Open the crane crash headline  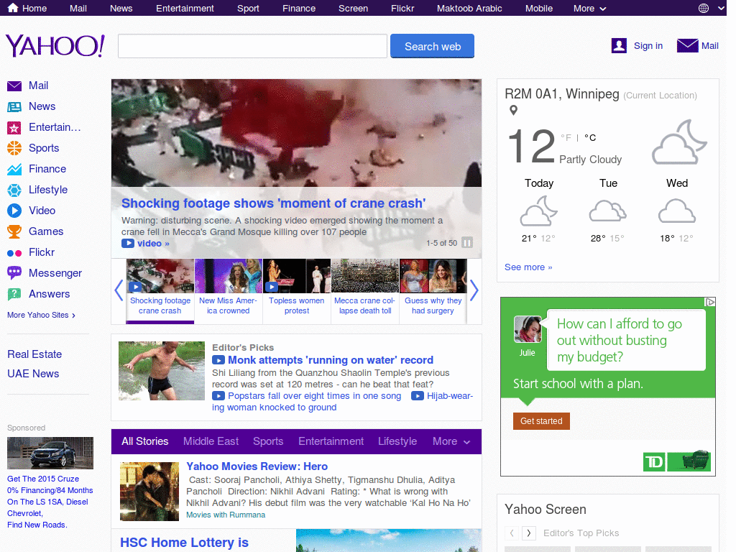point(273,203)
